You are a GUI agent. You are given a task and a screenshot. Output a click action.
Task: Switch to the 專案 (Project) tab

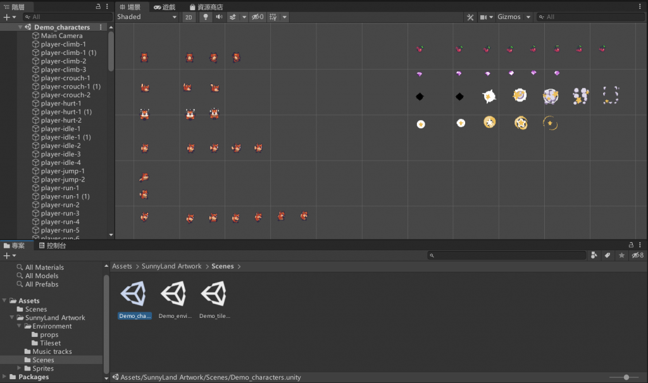click(14, 246)
